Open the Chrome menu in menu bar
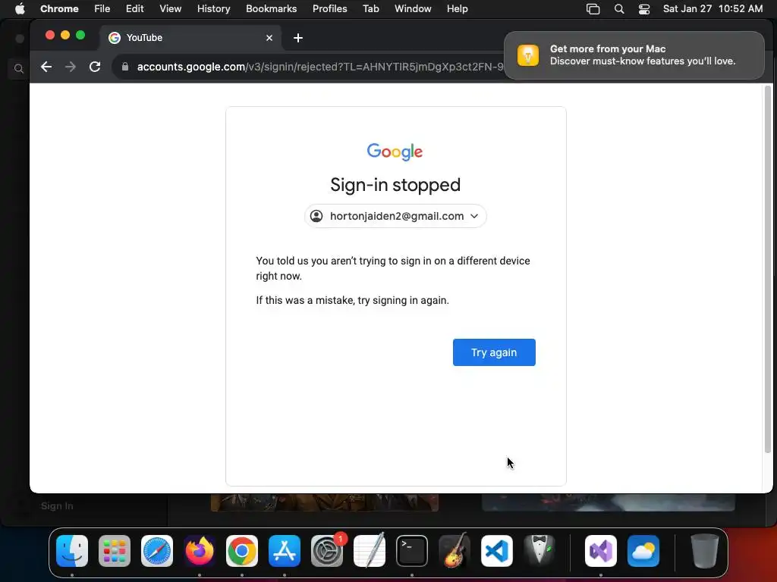Viewport: 777px width, 582px height. point(59,9)
